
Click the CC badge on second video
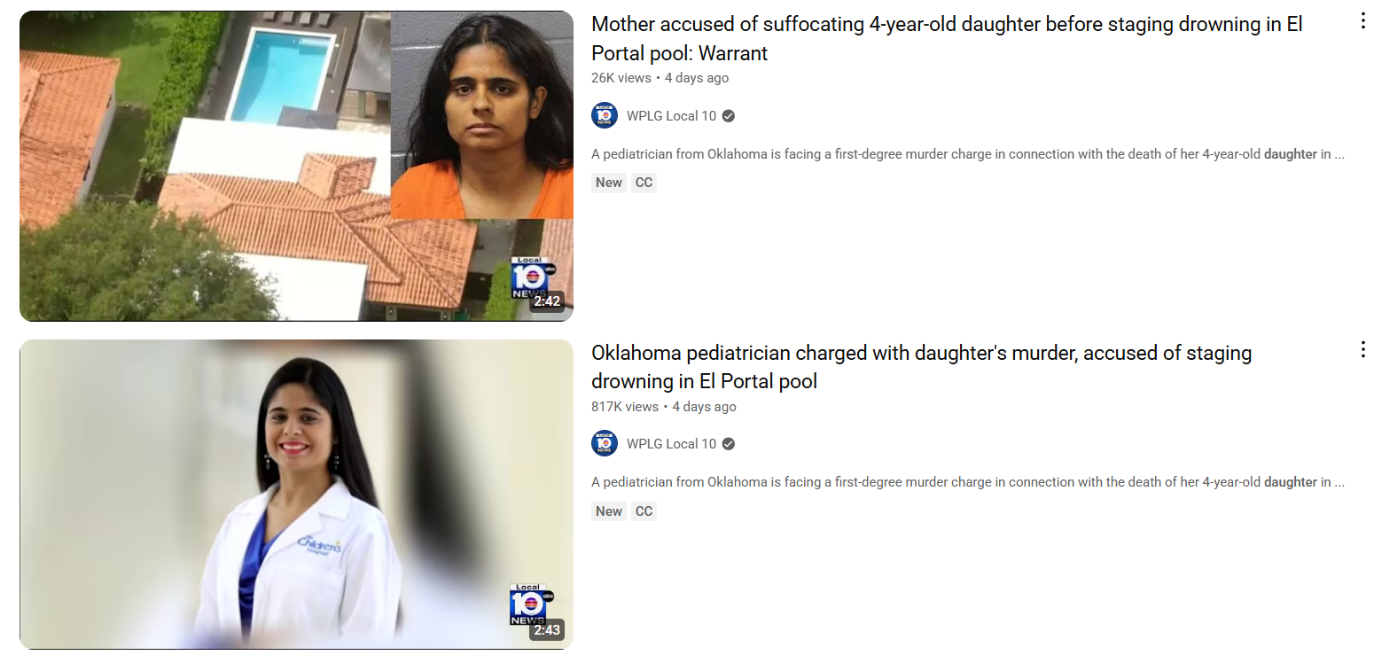pos(644,511)
